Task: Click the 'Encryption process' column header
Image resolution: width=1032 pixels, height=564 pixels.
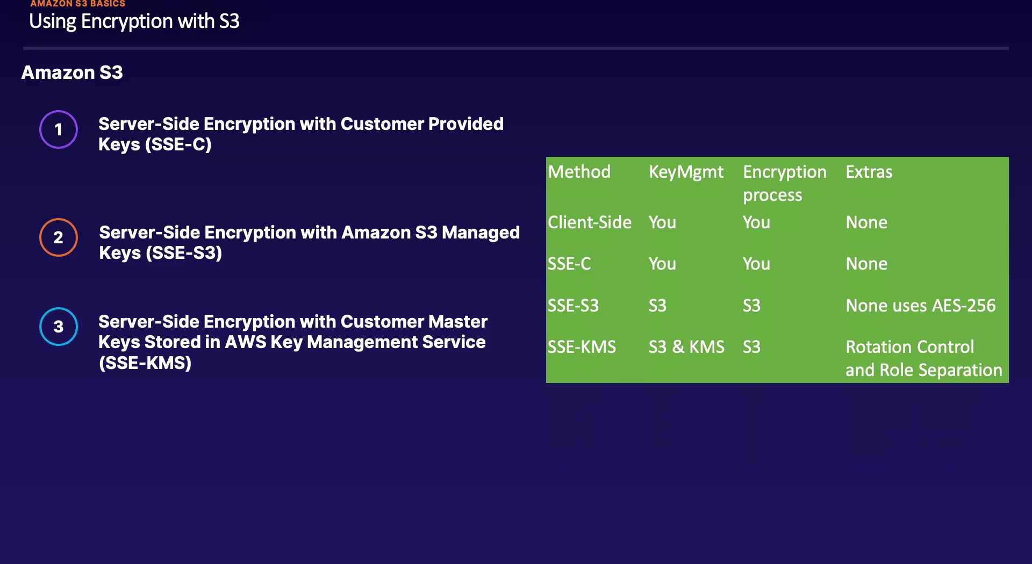Action: 784,183
